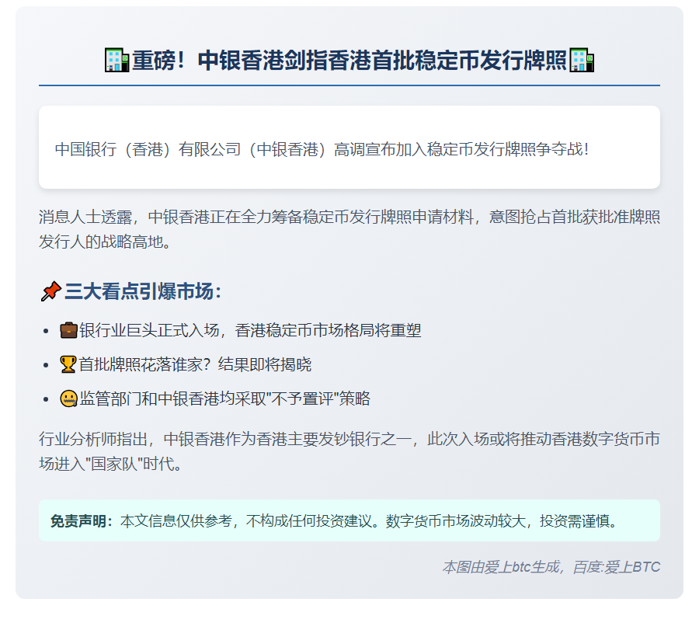Click the zipper-mouth face emoji
Image resolution: width=699 pixels, height=623 pixels.
tap(69, 399)
